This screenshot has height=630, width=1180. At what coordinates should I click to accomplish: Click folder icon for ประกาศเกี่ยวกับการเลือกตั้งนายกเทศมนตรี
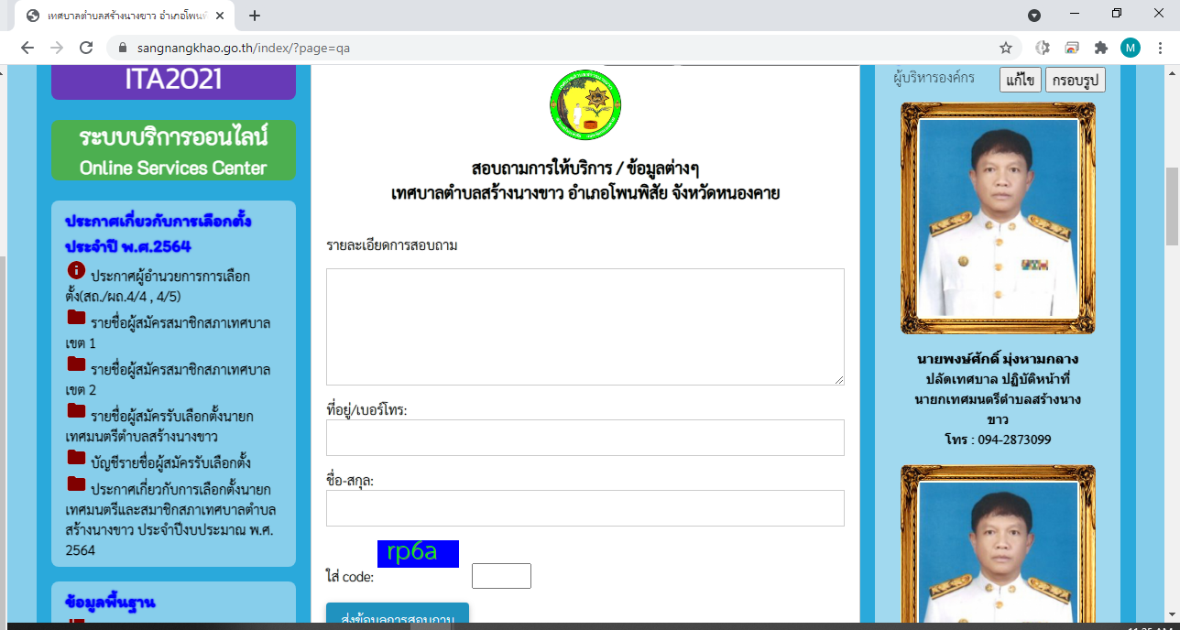(76, 483)
